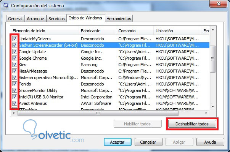Uncheck Gadwin ScreenRecorder (64-bit) checkbox

click(x=14, y=45)
